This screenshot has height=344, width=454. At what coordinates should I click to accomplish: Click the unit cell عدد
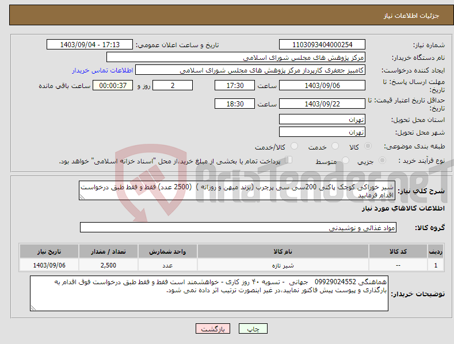[x=167, y=265]
